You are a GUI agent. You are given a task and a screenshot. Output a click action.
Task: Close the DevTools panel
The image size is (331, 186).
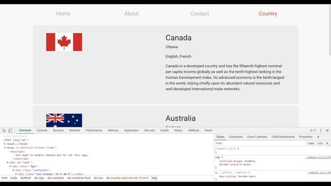tap(327, 131)
